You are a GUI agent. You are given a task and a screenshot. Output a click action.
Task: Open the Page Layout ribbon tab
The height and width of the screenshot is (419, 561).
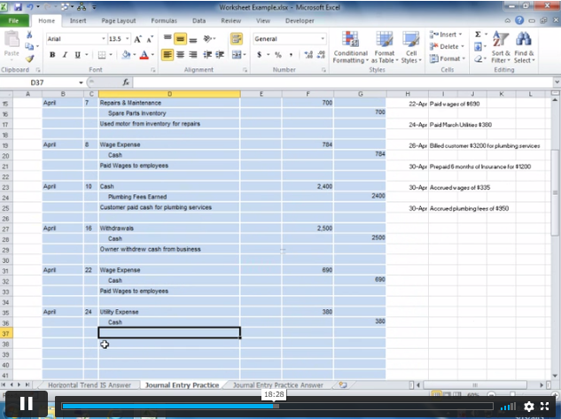120,19
